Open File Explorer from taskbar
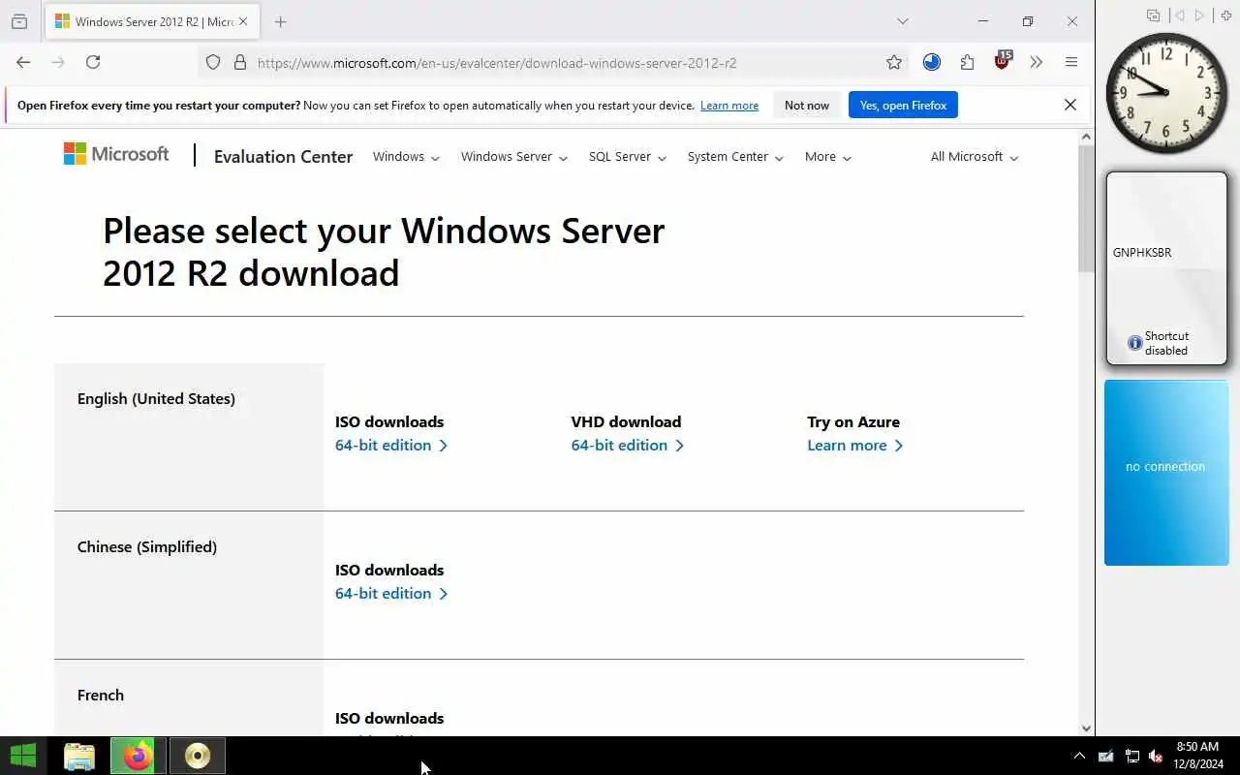Image resolution: width=1240 pixels, height=775 pixels. [x=79, y=756]
